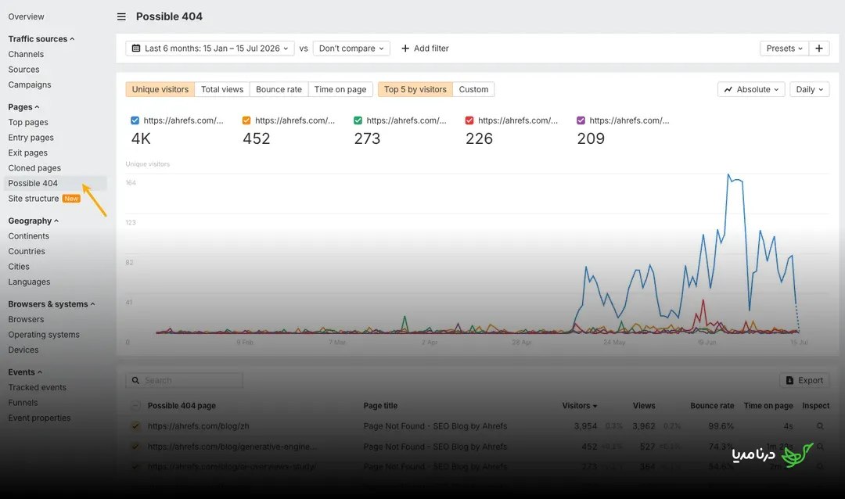The height and width of the screenshot is (499, 845).
Task: Sort by the Time on page column header
Action: coord(768,406)
